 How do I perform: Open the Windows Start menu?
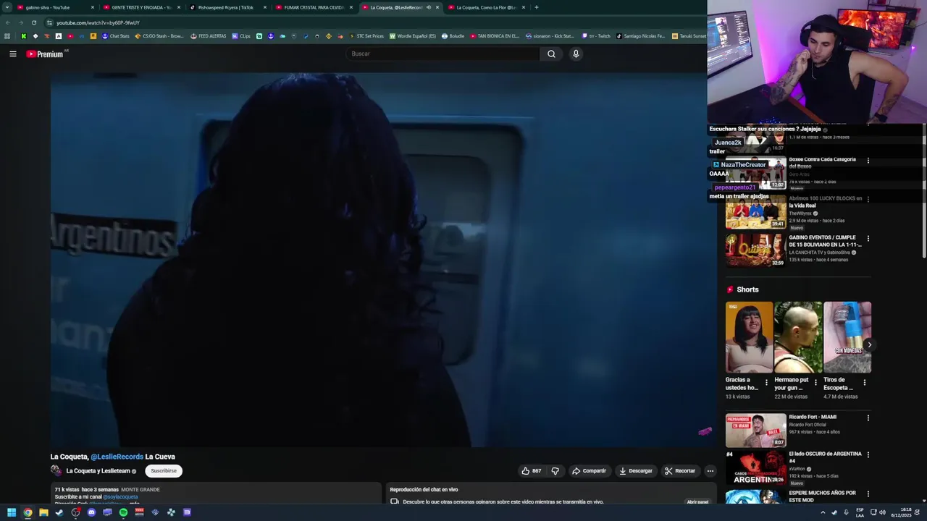12,512
